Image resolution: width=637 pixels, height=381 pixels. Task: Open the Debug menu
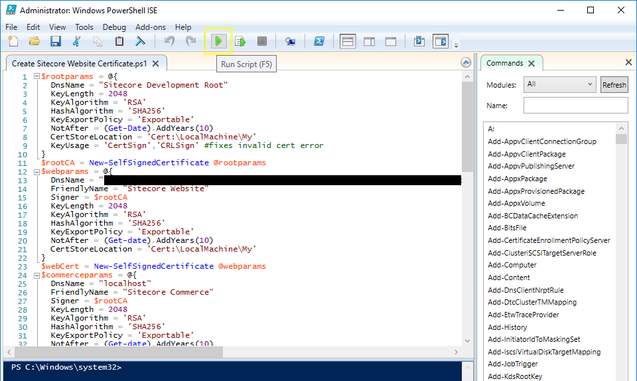pos(114,27)
